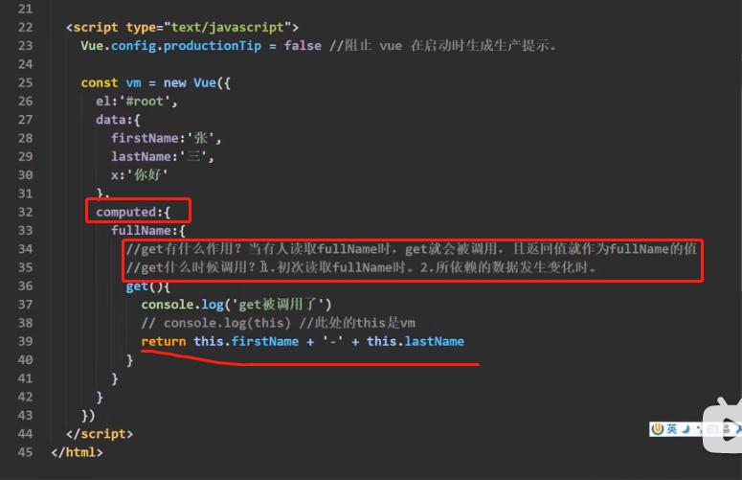Click the fullName:{ line
Screen dimensions: 742x480
(148, 231)
